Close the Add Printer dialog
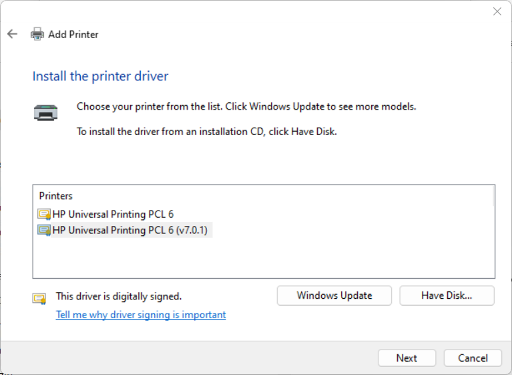 pos(497,11)
